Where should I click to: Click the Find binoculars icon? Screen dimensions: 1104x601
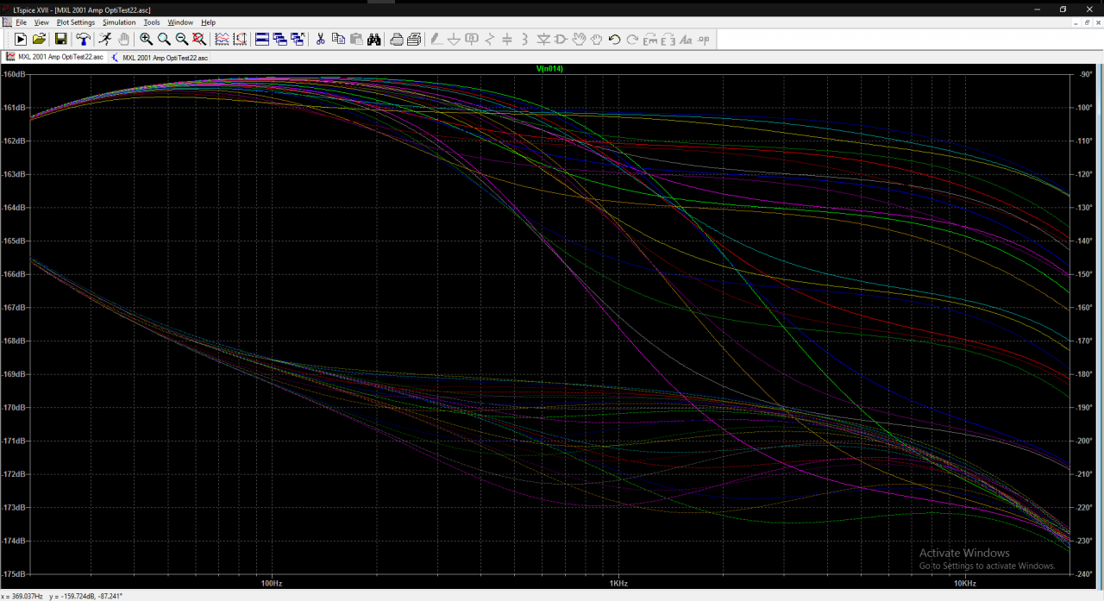[373, 39]
